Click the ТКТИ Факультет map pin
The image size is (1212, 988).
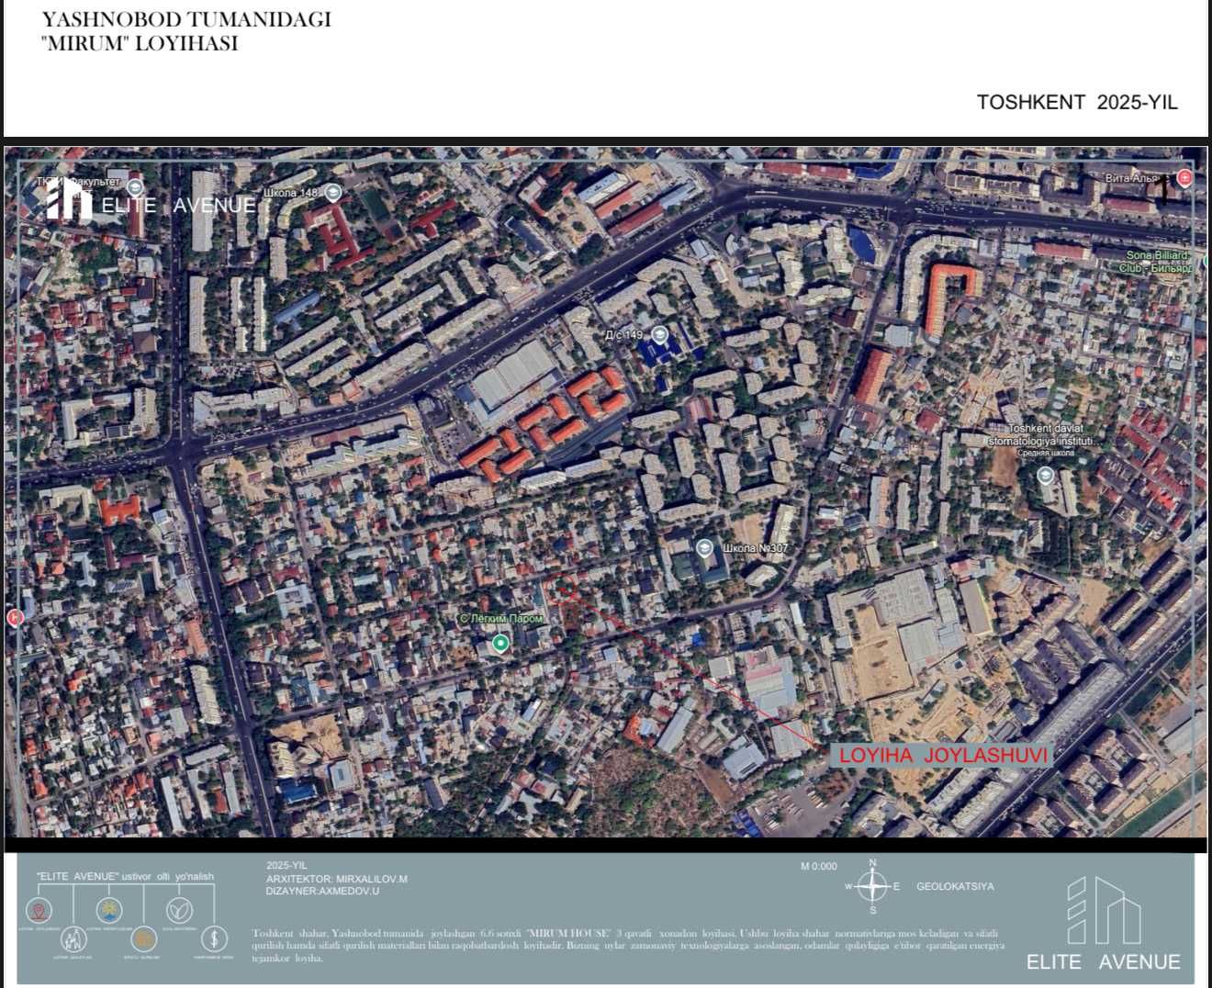pos(135,187)
